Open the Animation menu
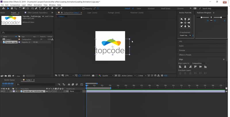 [38, 5]
